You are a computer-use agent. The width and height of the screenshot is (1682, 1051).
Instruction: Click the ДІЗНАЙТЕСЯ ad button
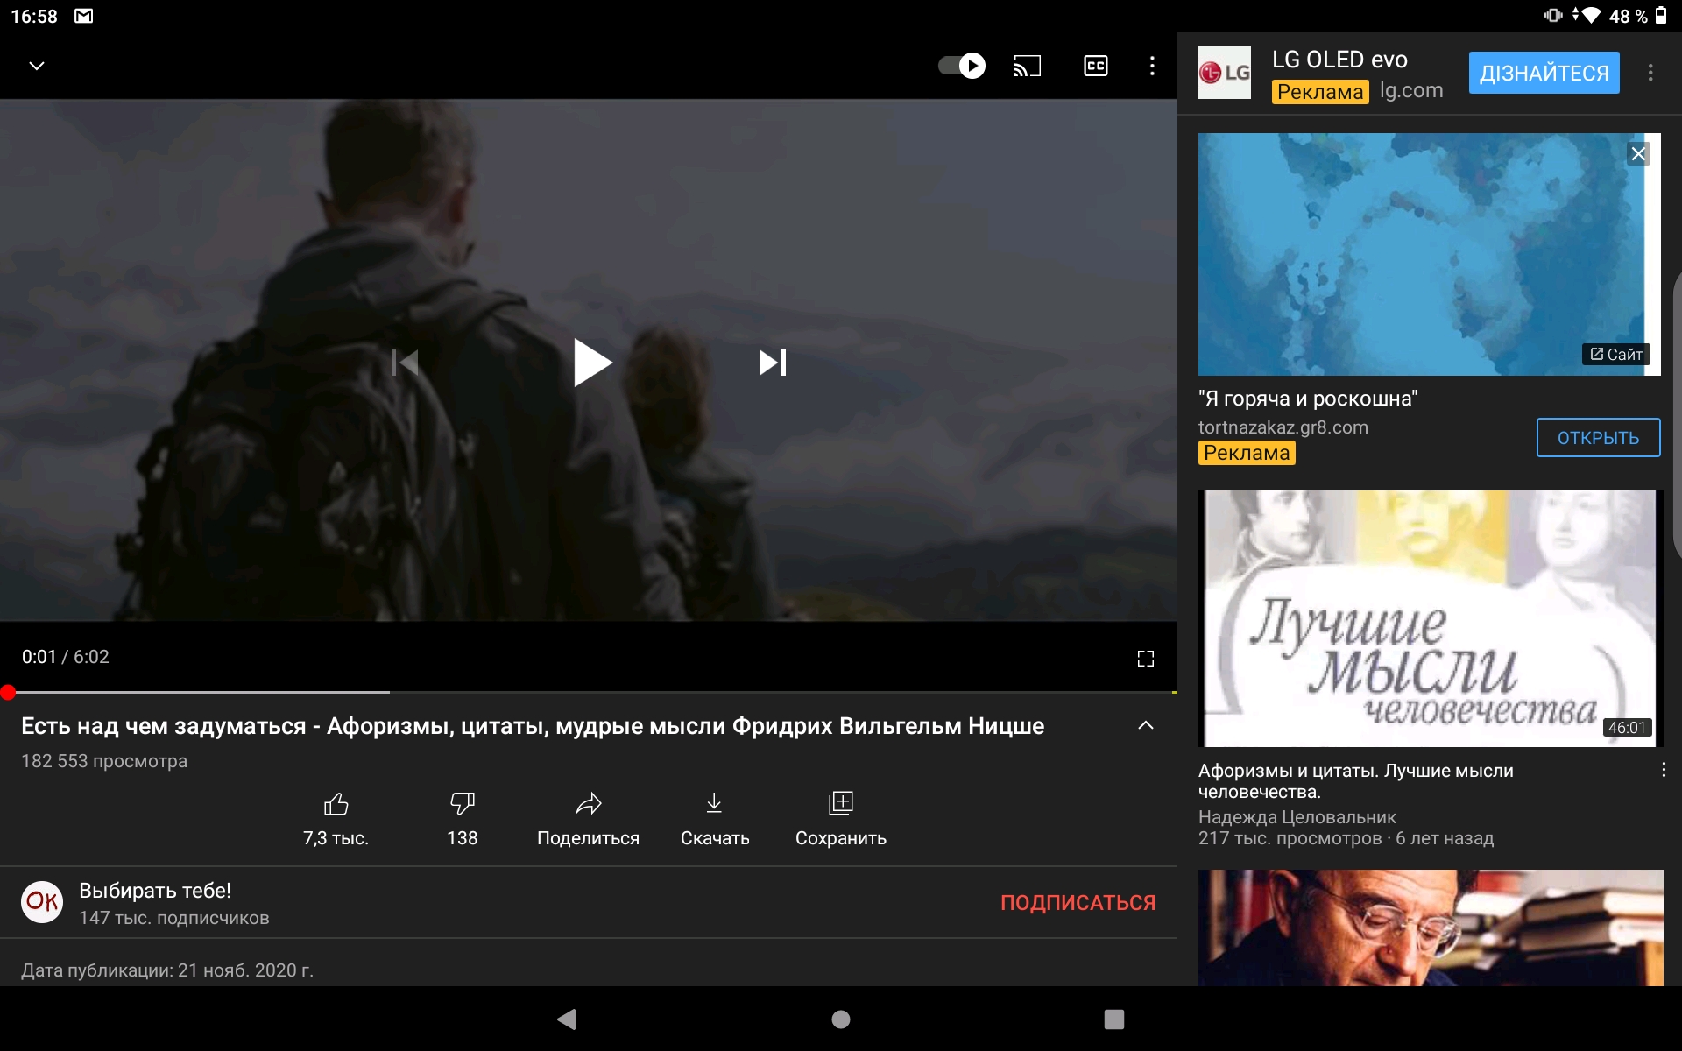tap(1544, 73)
